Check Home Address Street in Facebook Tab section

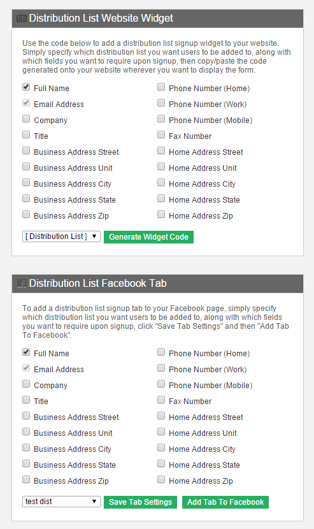coord(161,416)
